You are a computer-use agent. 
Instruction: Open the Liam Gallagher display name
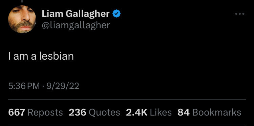coord(76,14)
